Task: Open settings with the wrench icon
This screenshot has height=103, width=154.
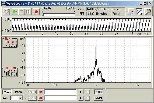Action: point(148,12)
